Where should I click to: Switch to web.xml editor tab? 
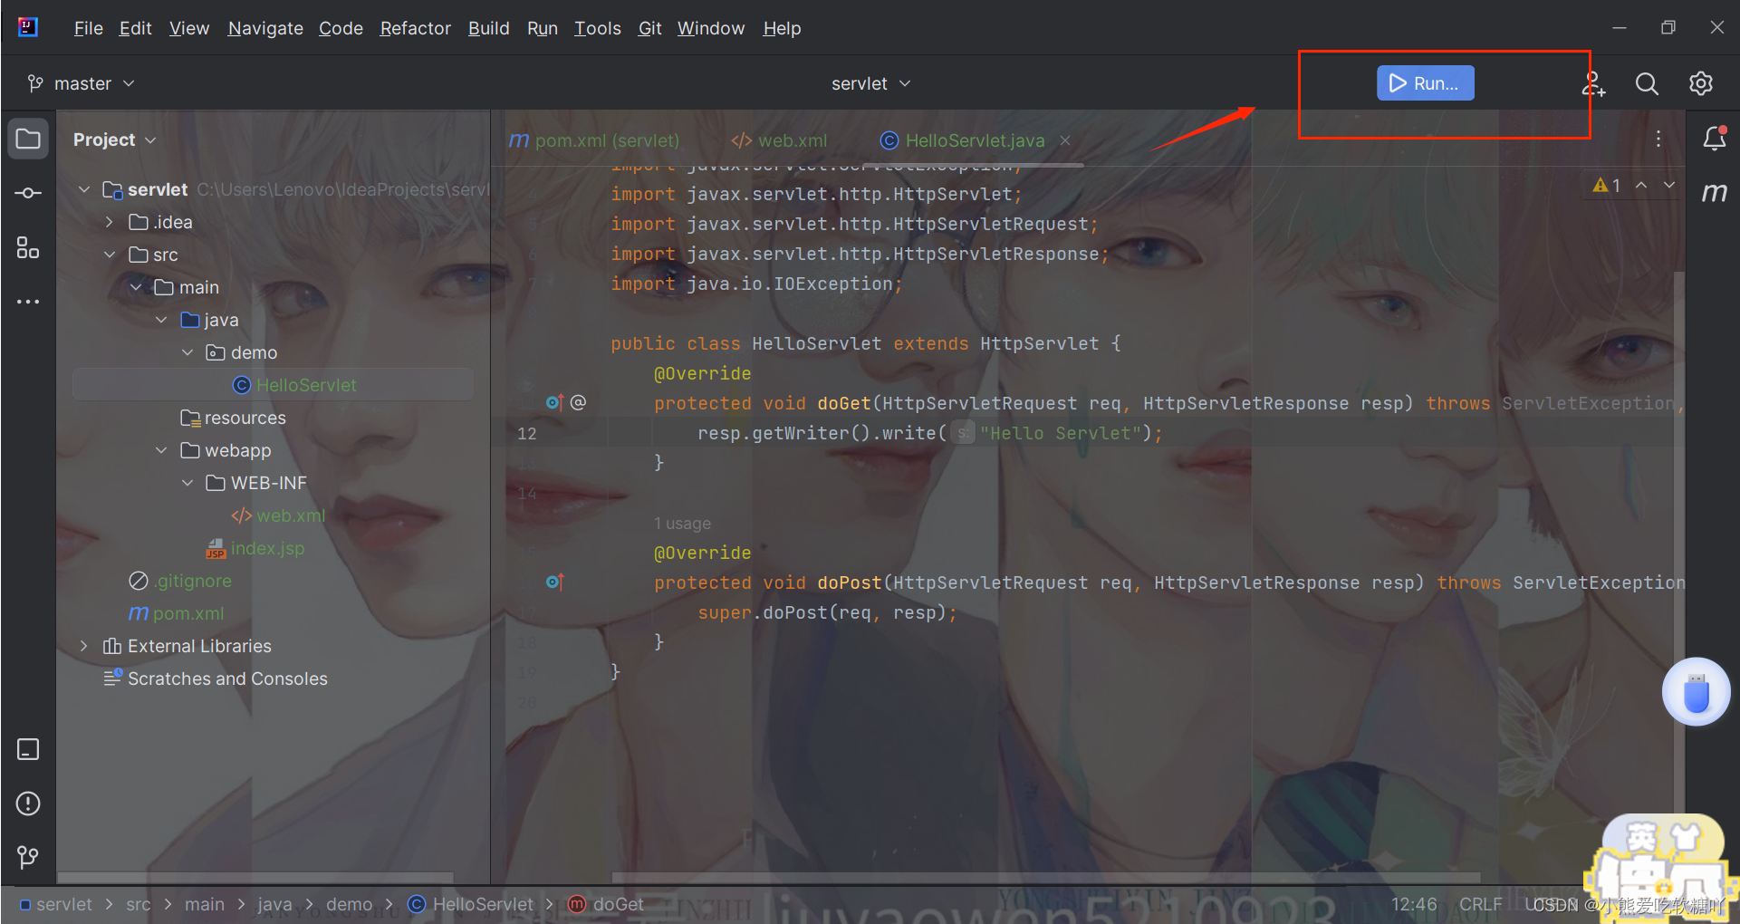779,140
